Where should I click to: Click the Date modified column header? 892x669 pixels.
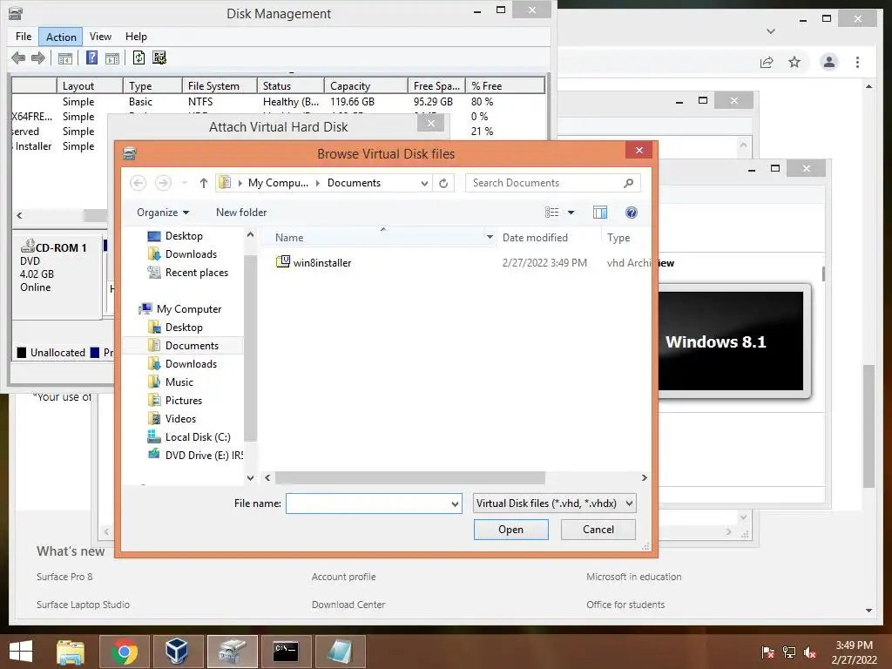(x=535, y=237)
